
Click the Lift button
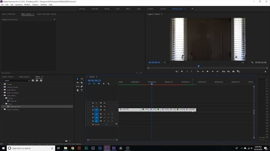(223, 71)
